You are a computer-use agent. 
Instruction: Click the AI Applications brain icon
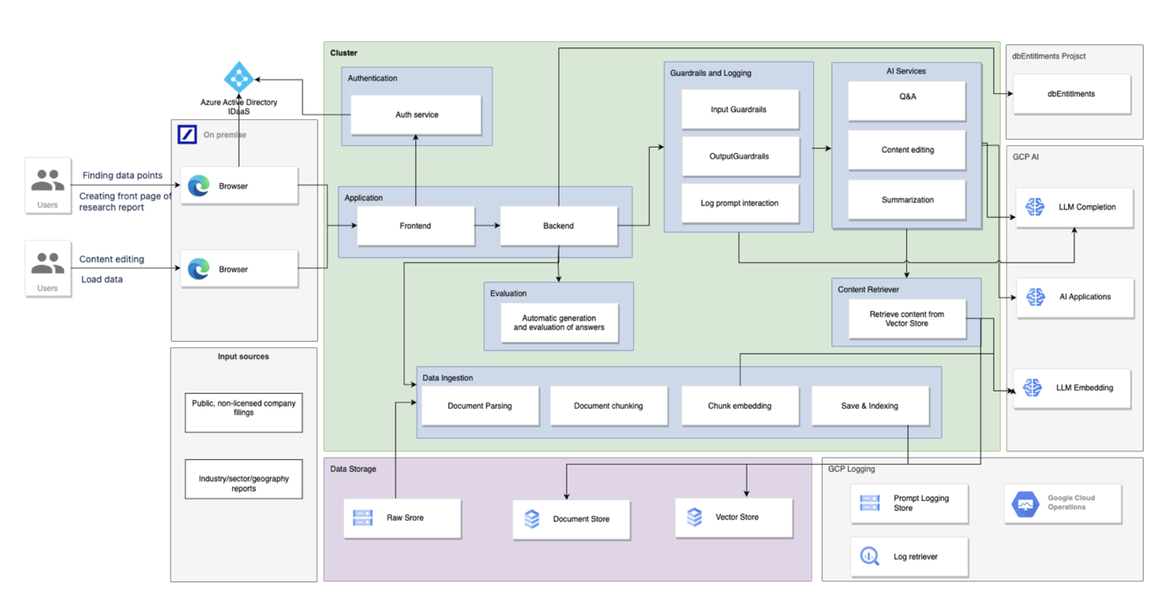[x=1036, y=297]
